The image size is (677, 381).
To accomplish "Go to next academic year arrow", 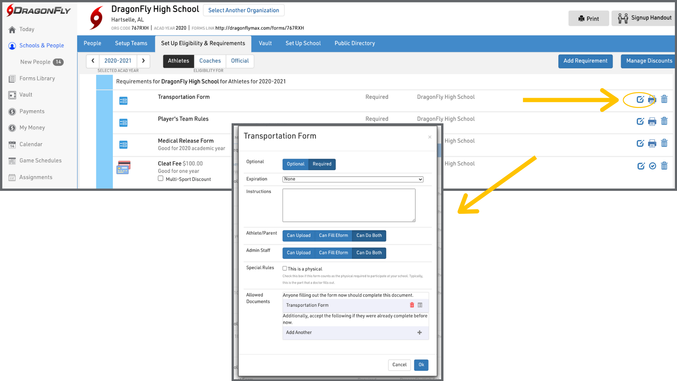I will pyautogui.click(x=143, y=61).
